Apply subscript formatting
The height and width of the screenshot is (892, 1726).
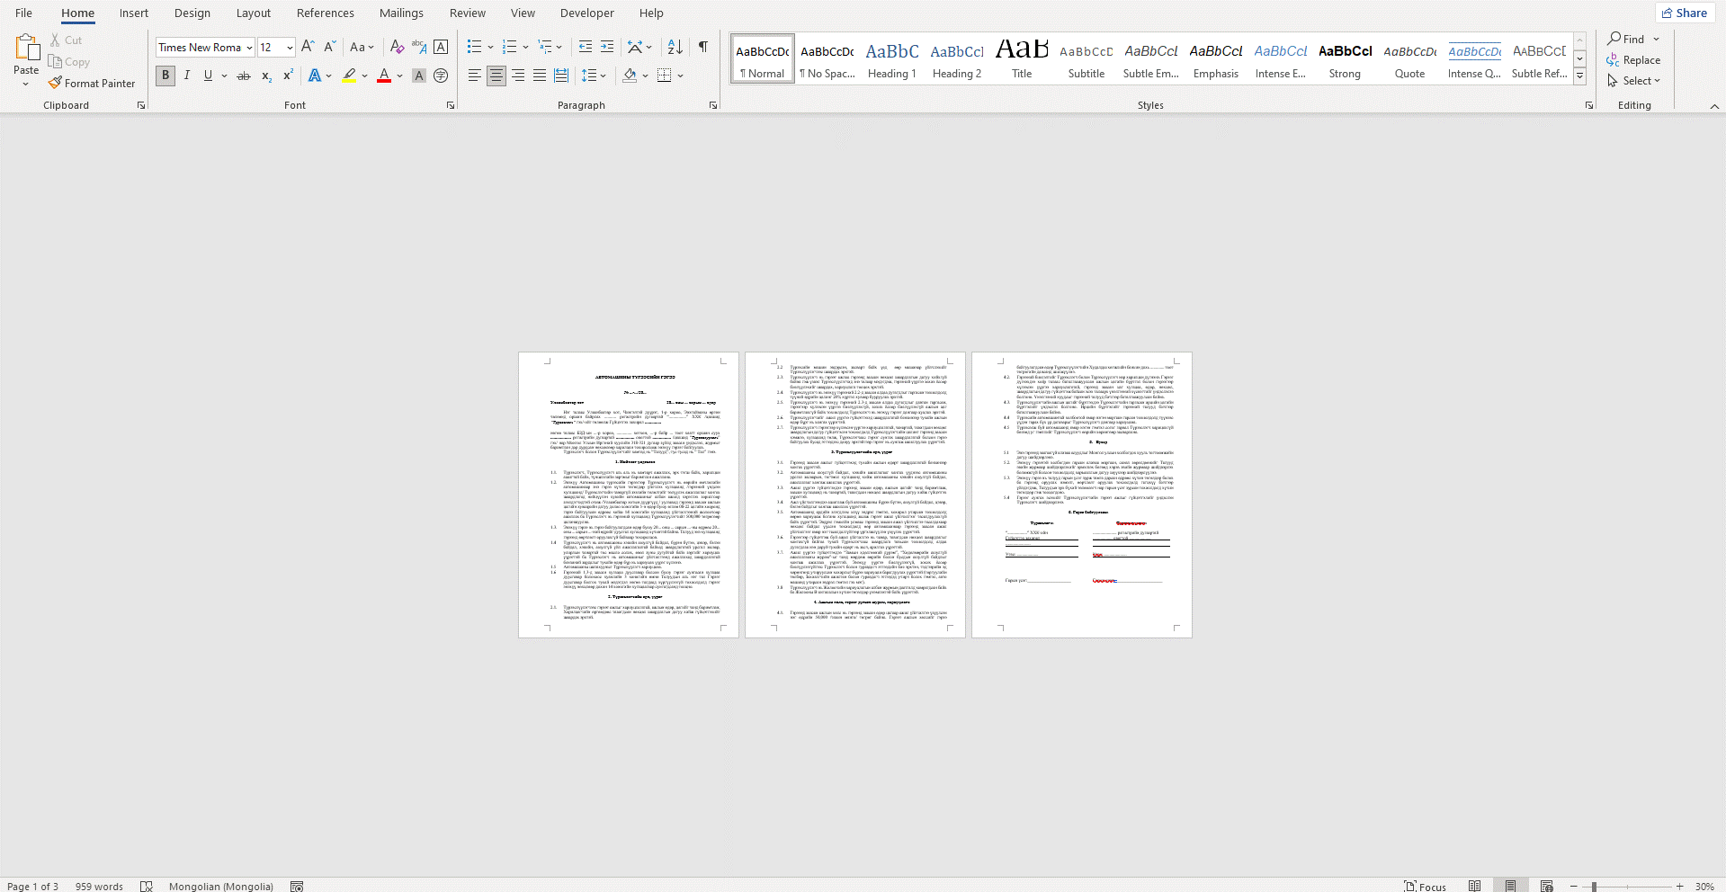[266, 76]
